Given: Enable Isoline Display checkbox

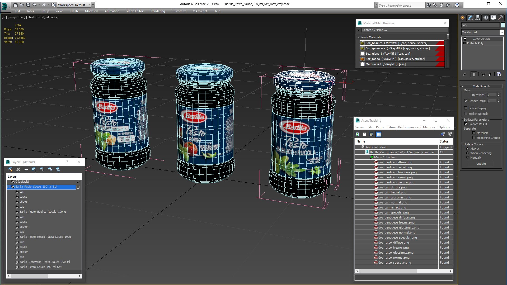Looking at the screenshot, I should pyautogui.click(x=466, y=108).
